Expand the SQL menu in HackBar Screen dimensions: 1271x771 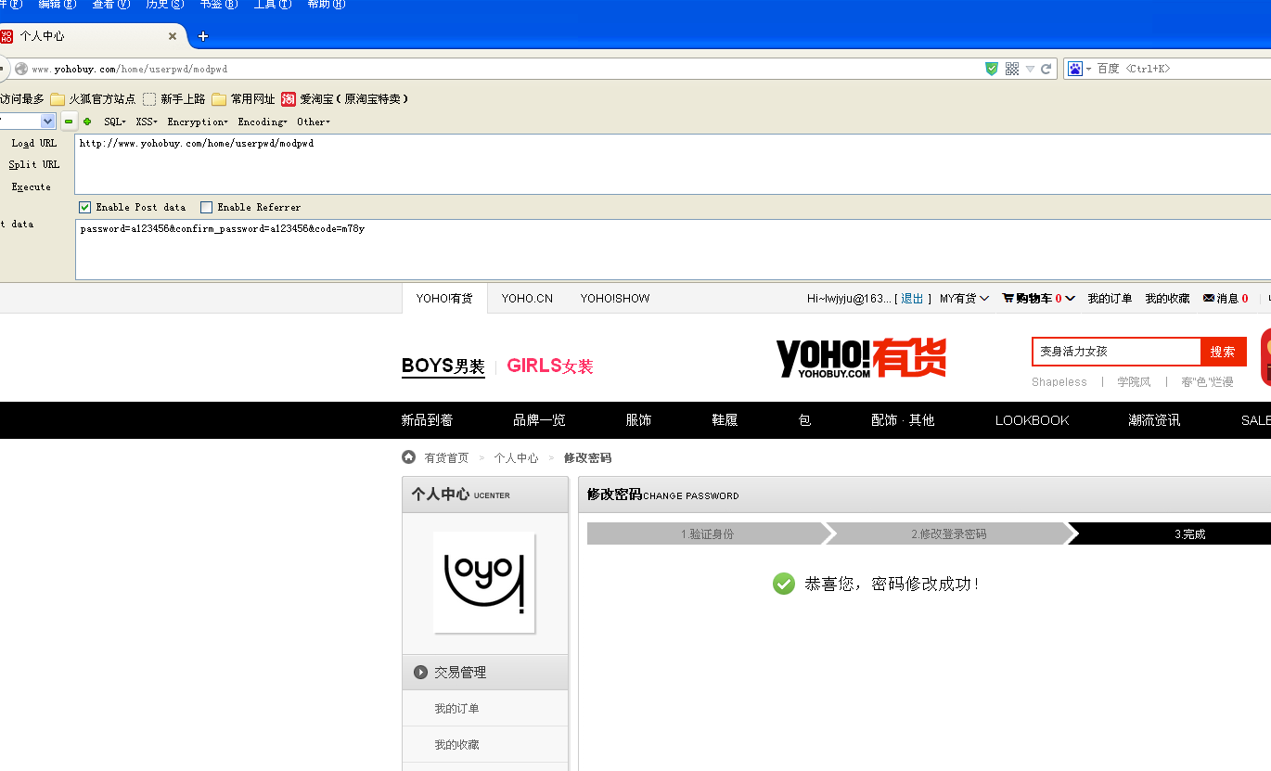click(115, 122)
